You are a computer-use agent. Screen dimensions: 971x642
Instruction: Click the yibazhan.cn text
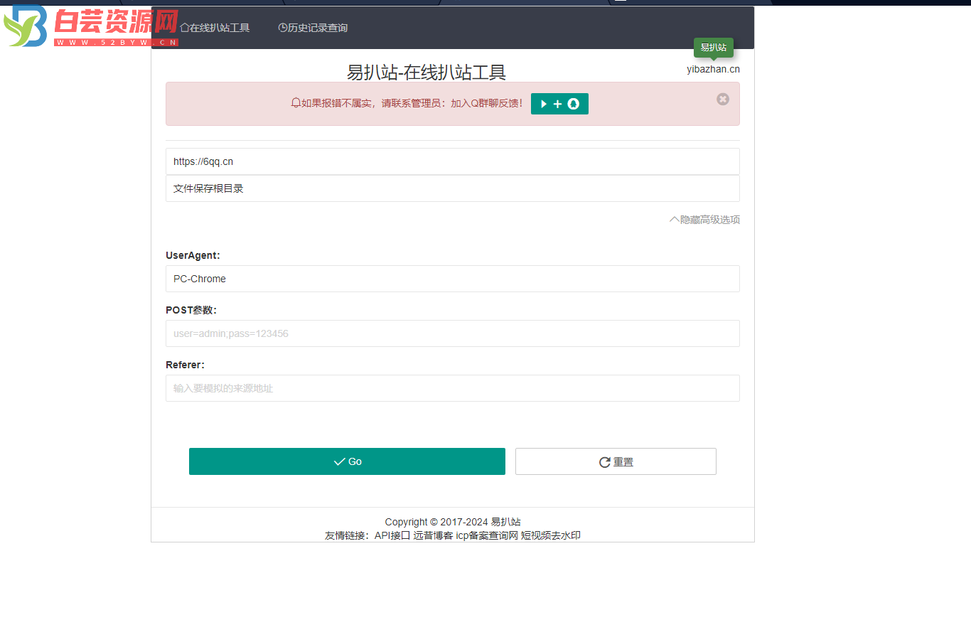click(x=713, y=69)
